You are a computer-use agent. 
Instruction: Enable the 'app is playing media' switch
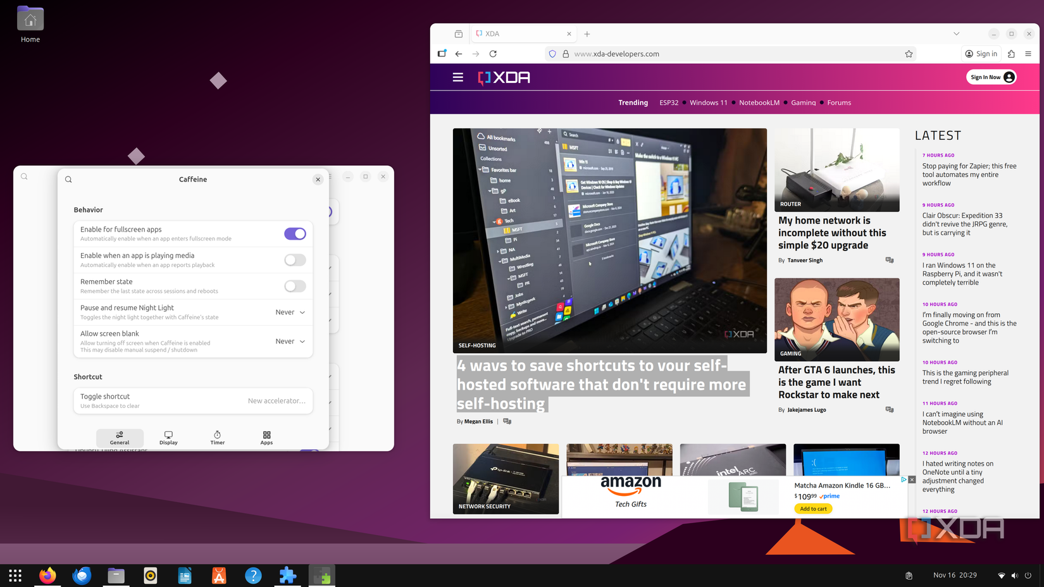pos(295,260)
